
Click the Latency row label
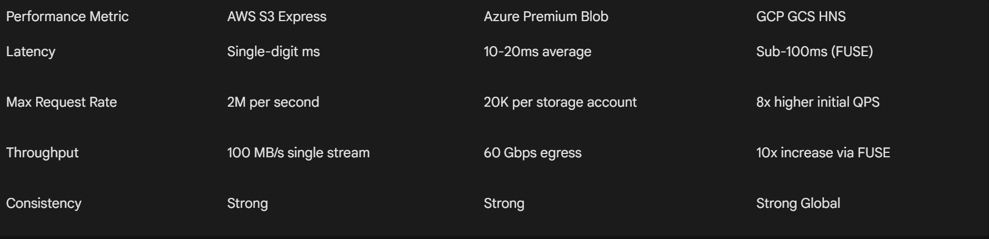[31, 52]
